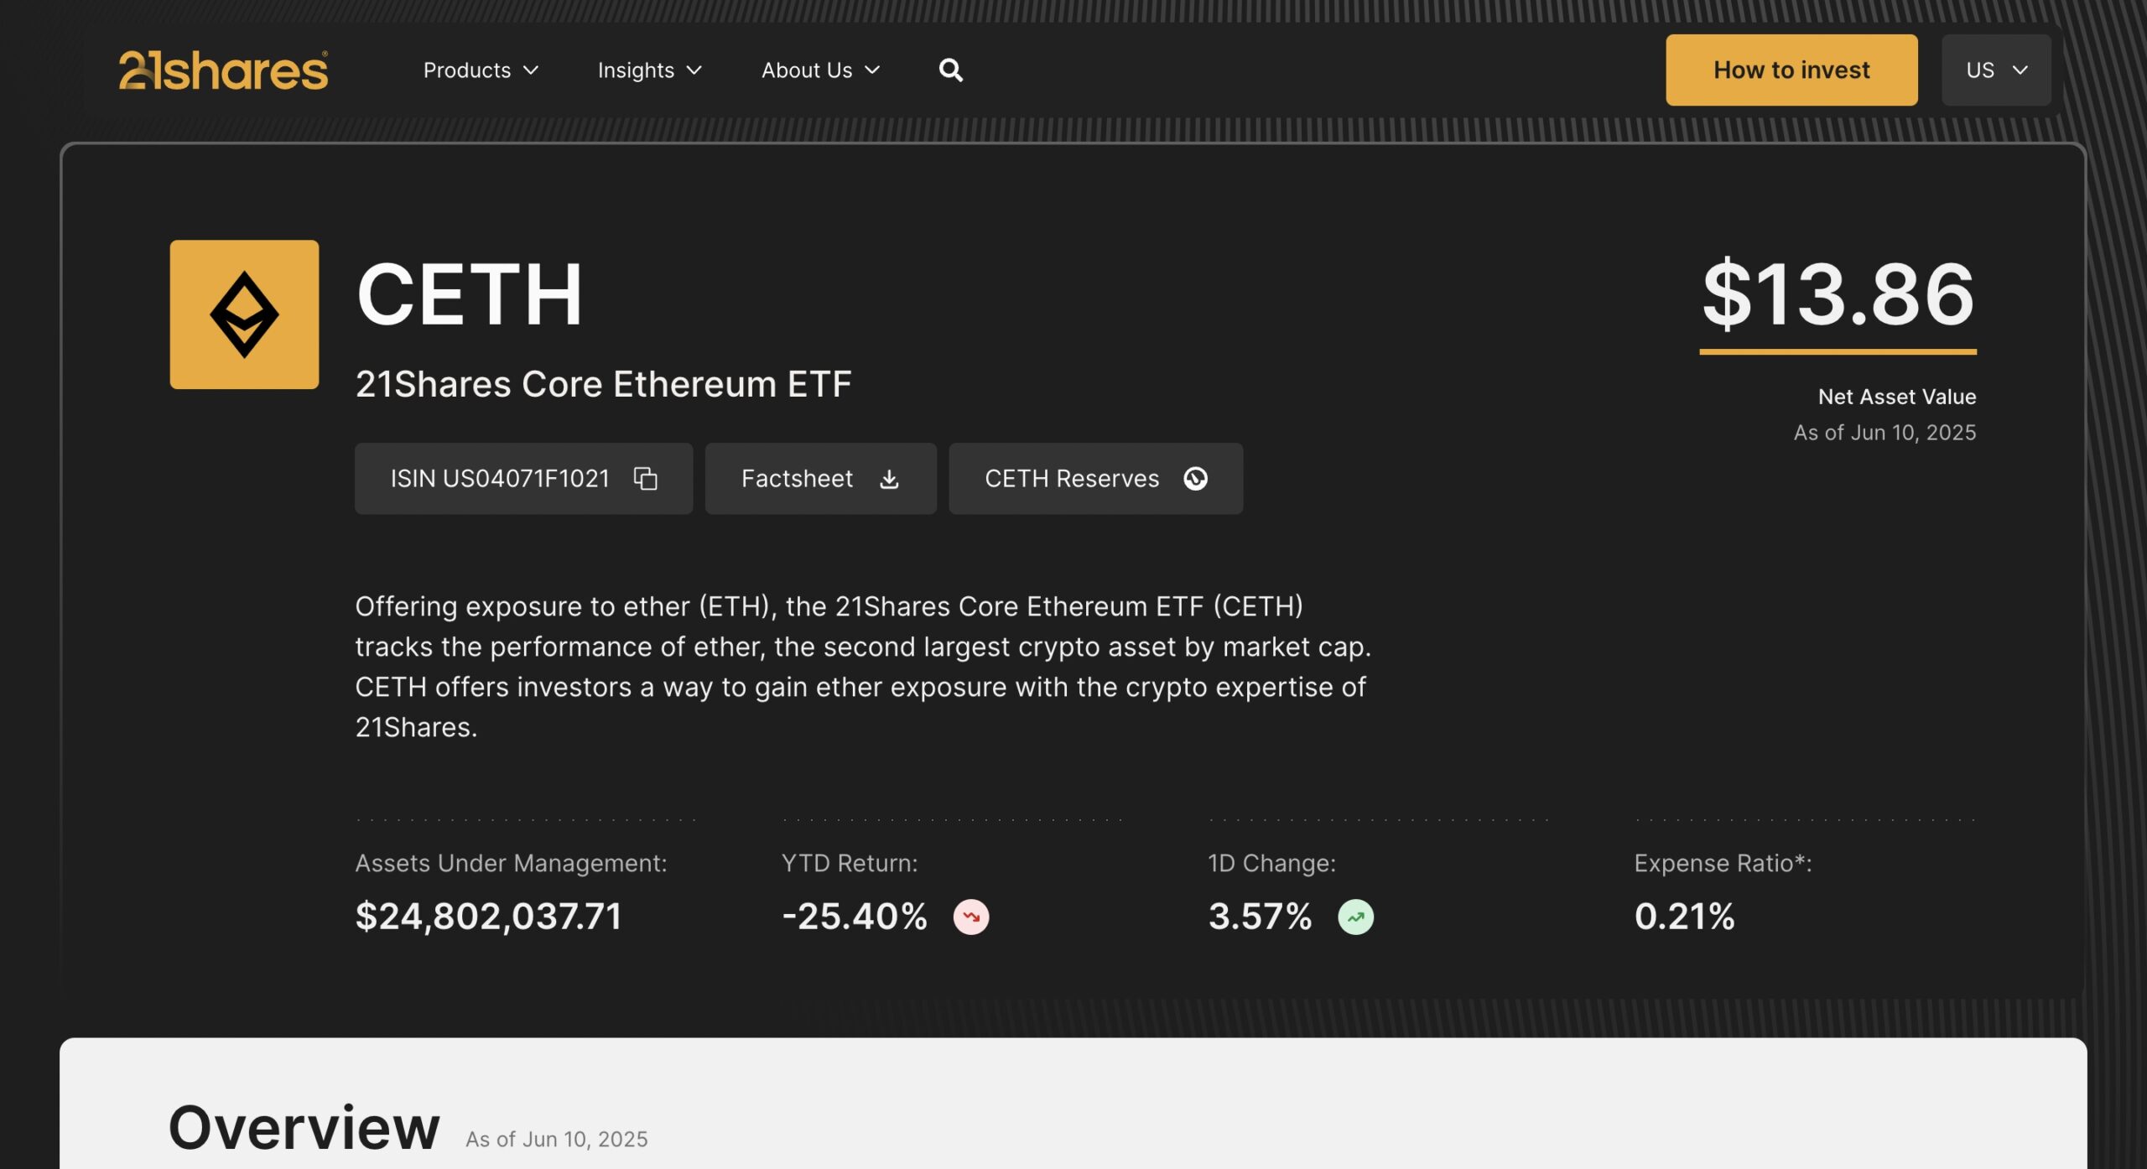Open the Factsheet button

click(820, 478)
